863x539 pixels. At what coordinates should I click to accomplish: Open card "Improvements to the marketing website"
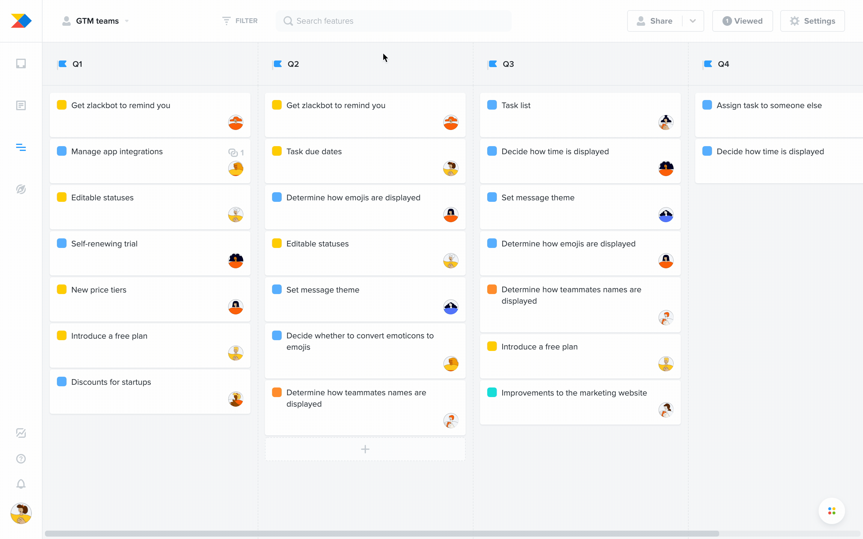click(x=580, y=402)
